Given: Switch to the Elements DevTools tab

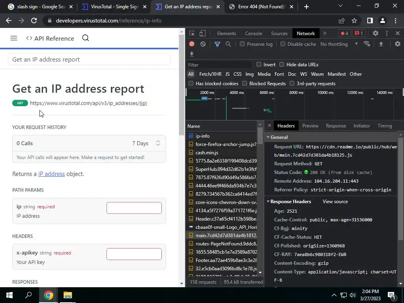Looking at the screenshot, I should point(226,34).
